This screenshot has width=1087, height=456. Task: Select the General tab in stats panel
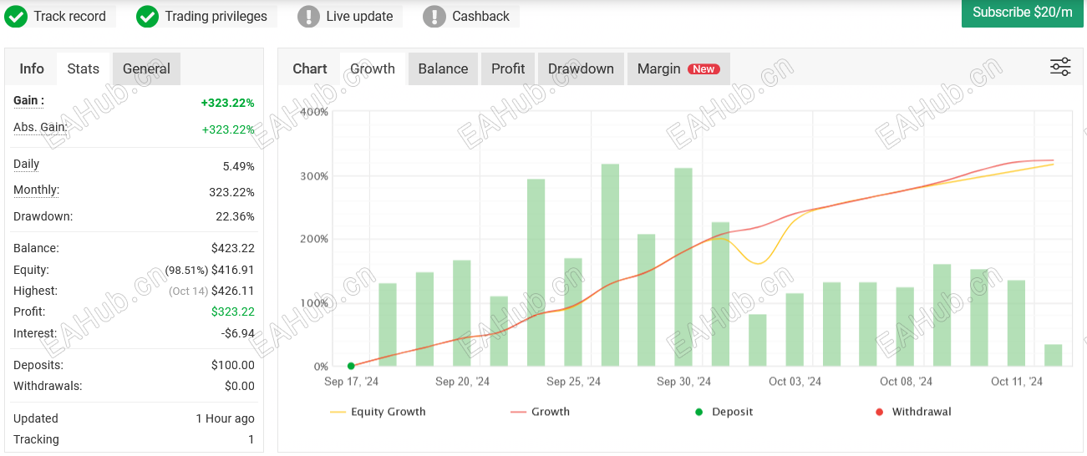146,68
